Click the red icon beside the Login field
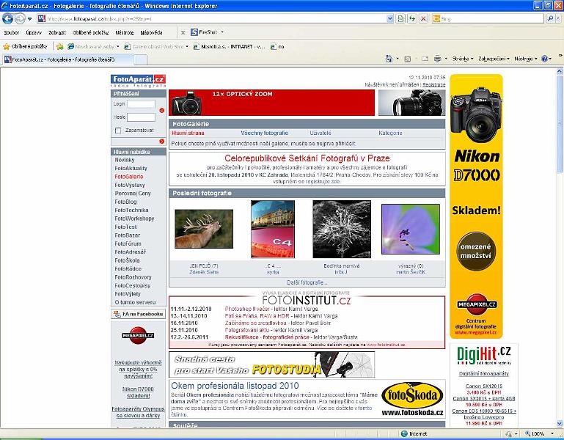The image size is (564, 440). (161, 111)
